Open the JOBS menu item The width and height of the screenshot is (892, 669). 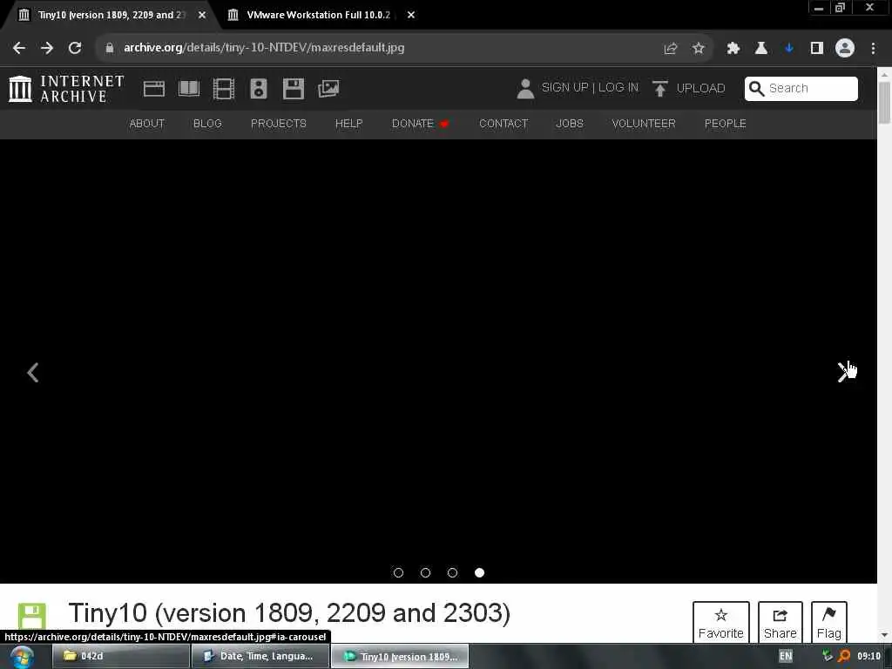570,124
